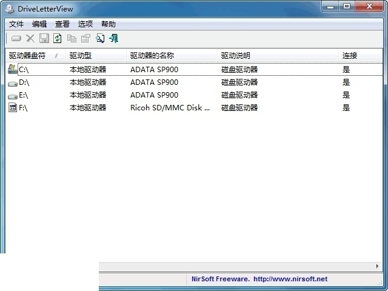Viewport: 388px width, 291px height.
Task: Select the E:\ drive icon
Action: point(12,96)
